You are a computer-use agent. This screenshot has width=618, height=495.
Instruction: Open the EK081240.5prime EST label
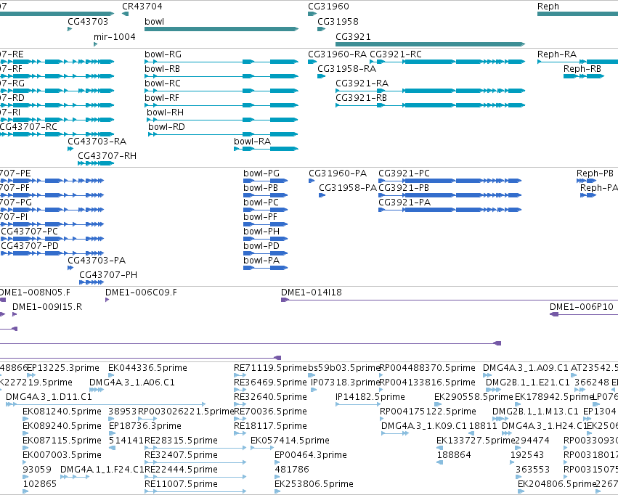coord(62,412)
